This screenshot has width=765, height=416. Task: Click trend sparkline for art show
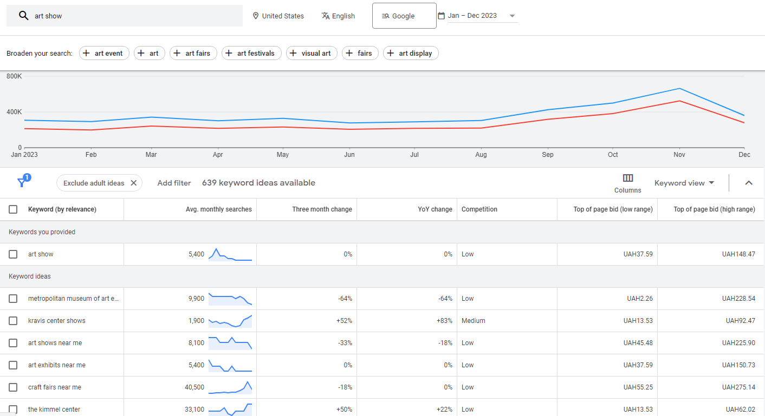pyautogui.click(x=230, y=254)
